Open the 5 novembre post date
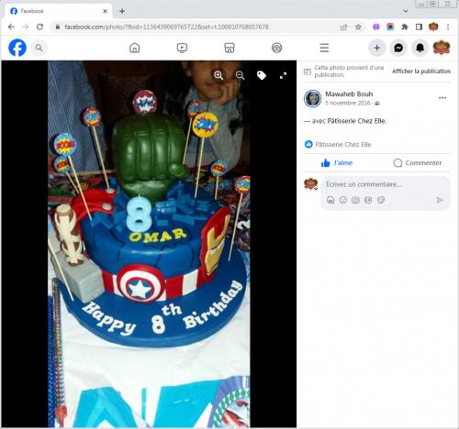The width and height of the screenshot is (459, 429). click(348, 103)
